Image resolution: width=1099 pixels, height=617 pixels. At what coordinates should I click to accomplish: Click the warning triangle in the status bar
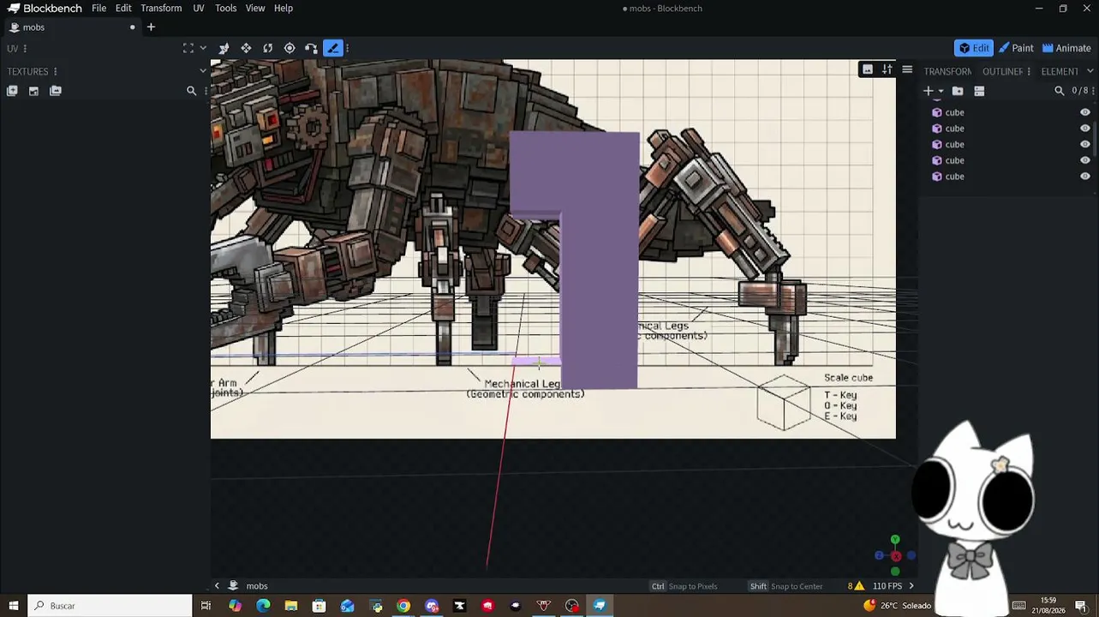pos(859,586)
